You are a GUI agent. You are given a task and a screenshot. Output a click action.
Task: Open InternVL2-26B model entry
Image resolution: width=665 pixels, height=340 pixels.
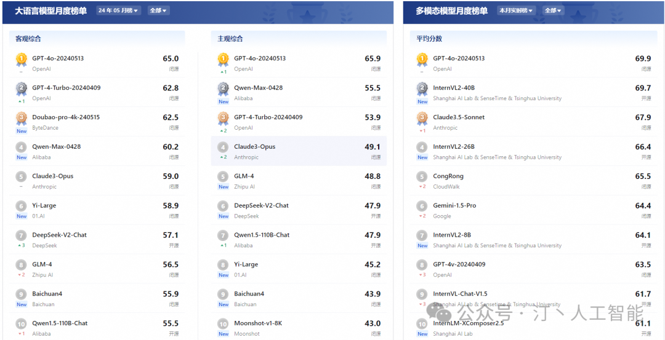point(454,146)
